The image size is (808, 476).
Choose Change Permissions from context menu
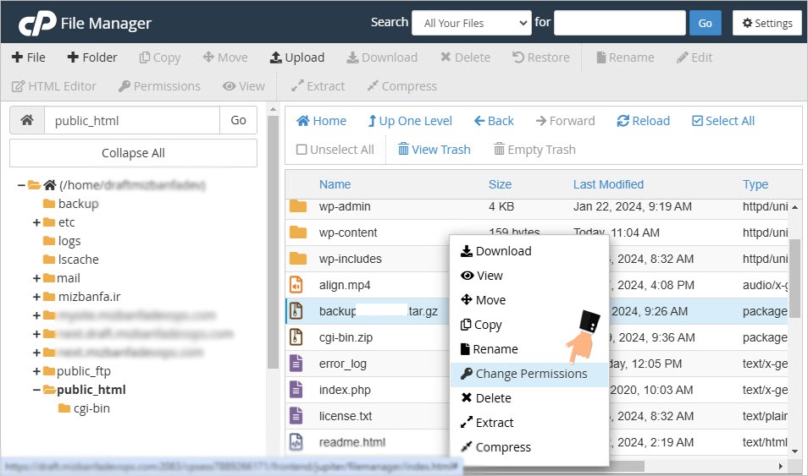coord(530,374)
